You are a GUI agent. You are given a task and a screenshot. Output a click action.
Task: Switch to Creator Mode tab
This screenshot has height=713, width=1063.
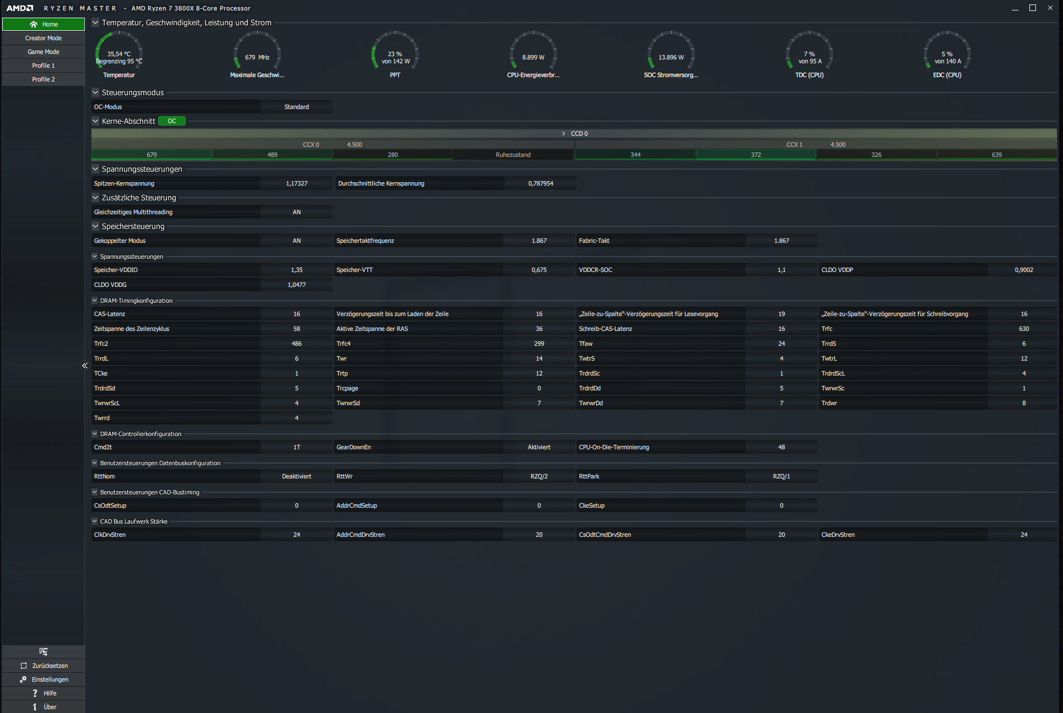click(x=44, y=38)
